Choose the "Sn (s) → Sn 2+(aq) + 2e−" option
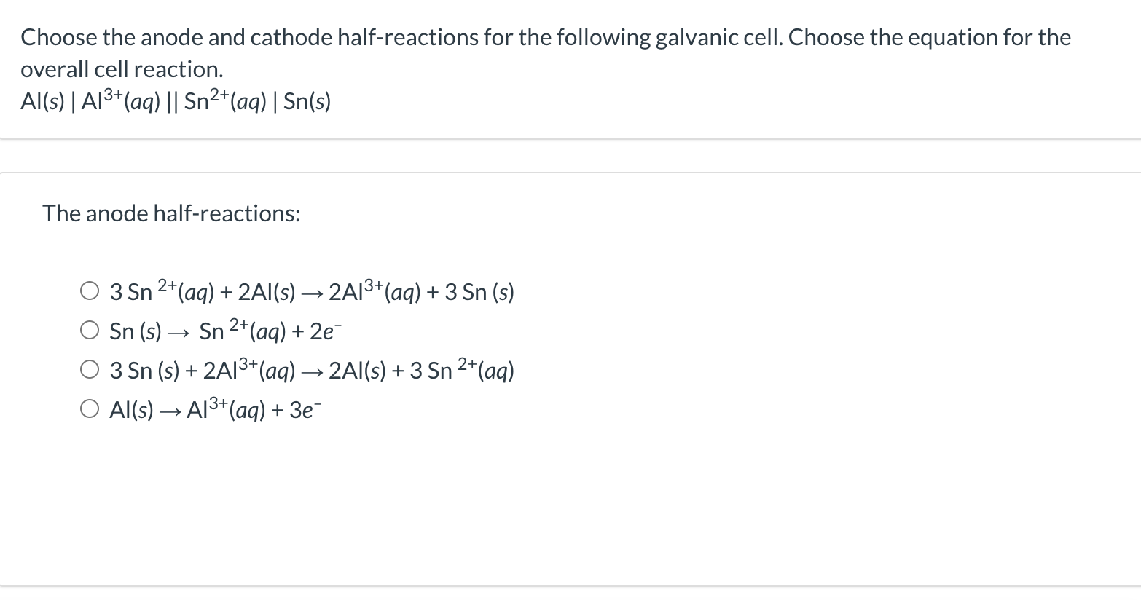Viewport: 1141px width, 600px height. click(x=89, y=328)
